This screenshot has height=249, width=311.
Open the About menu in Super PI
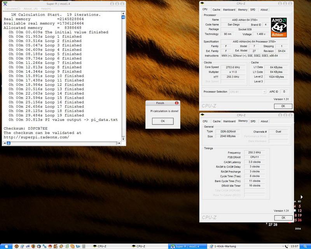click(x=31, y=9)
